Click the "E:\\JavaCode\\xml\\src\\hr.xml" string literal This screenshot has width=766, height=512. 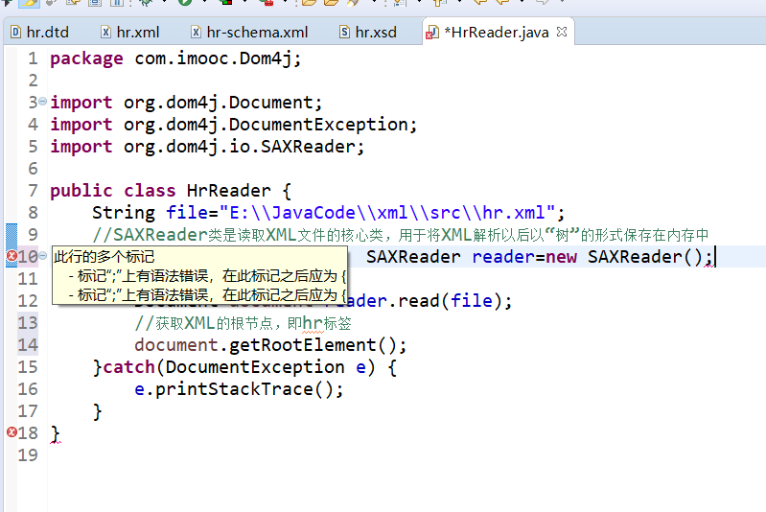[x=387, y=213]
